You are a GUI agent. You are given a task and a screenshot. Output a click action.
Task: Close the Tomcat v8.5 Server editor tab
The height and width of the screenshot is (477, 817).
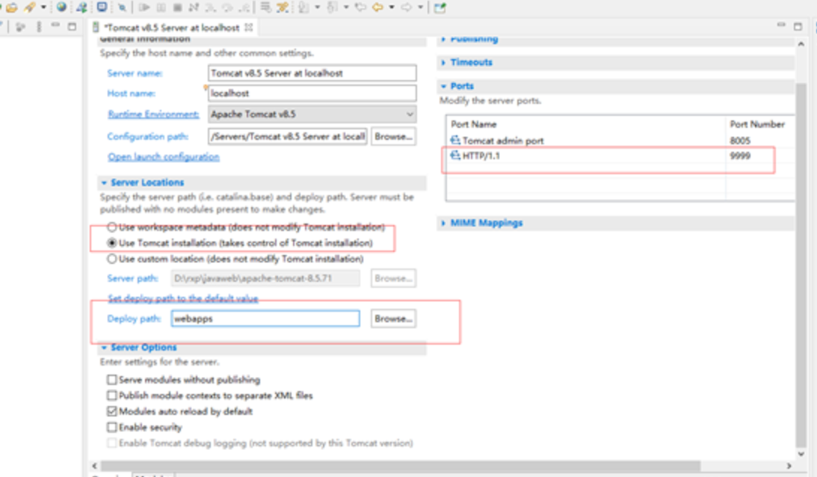pos(249,27)
